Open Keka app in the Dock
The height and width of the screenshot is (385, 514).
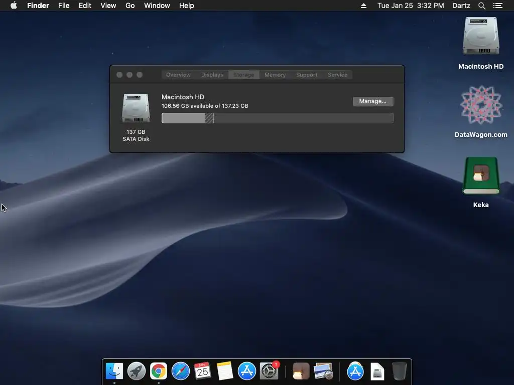301,371
